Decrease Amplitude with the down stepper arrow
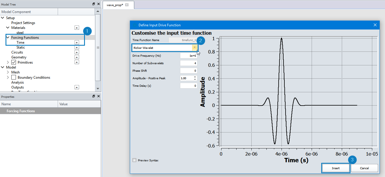Viewport: 385px width, 177px height. pos(195,79)
